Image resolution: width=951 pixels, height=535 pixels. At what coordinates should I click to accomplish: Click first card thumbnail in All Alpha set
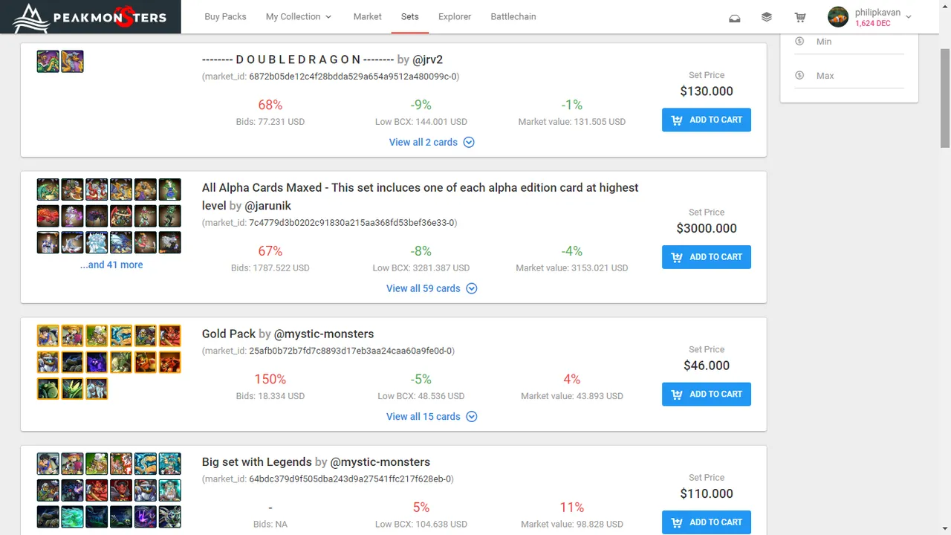(x=48, y=189)
